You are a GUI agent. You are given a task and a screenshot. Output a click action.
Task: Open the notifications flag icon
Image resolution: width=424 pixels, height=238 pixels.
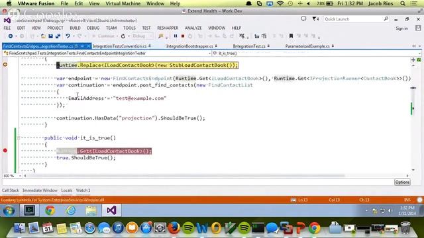click(315, 19)
